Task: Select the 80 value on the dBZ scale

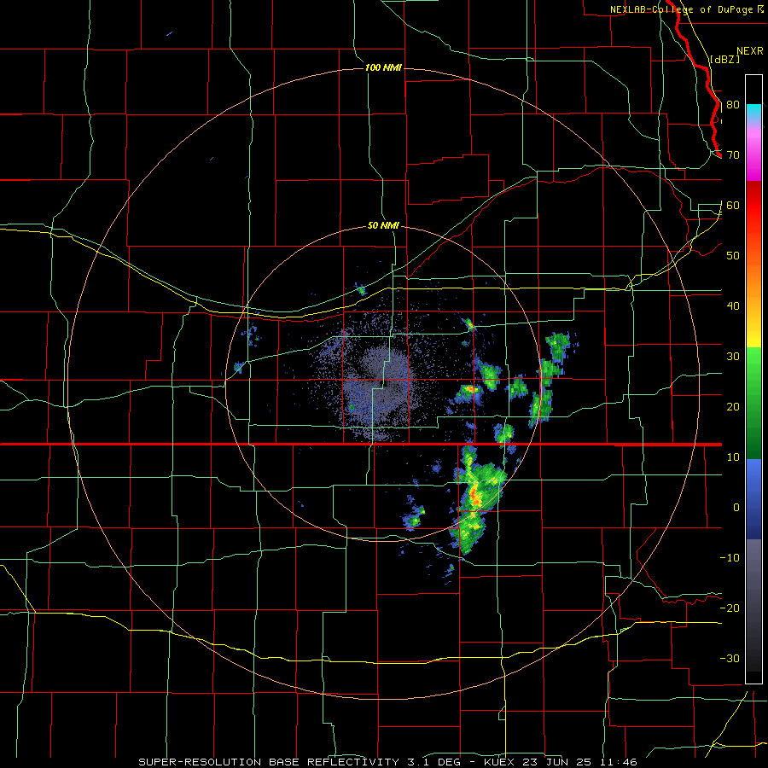Action: click(x=733, y=105)
